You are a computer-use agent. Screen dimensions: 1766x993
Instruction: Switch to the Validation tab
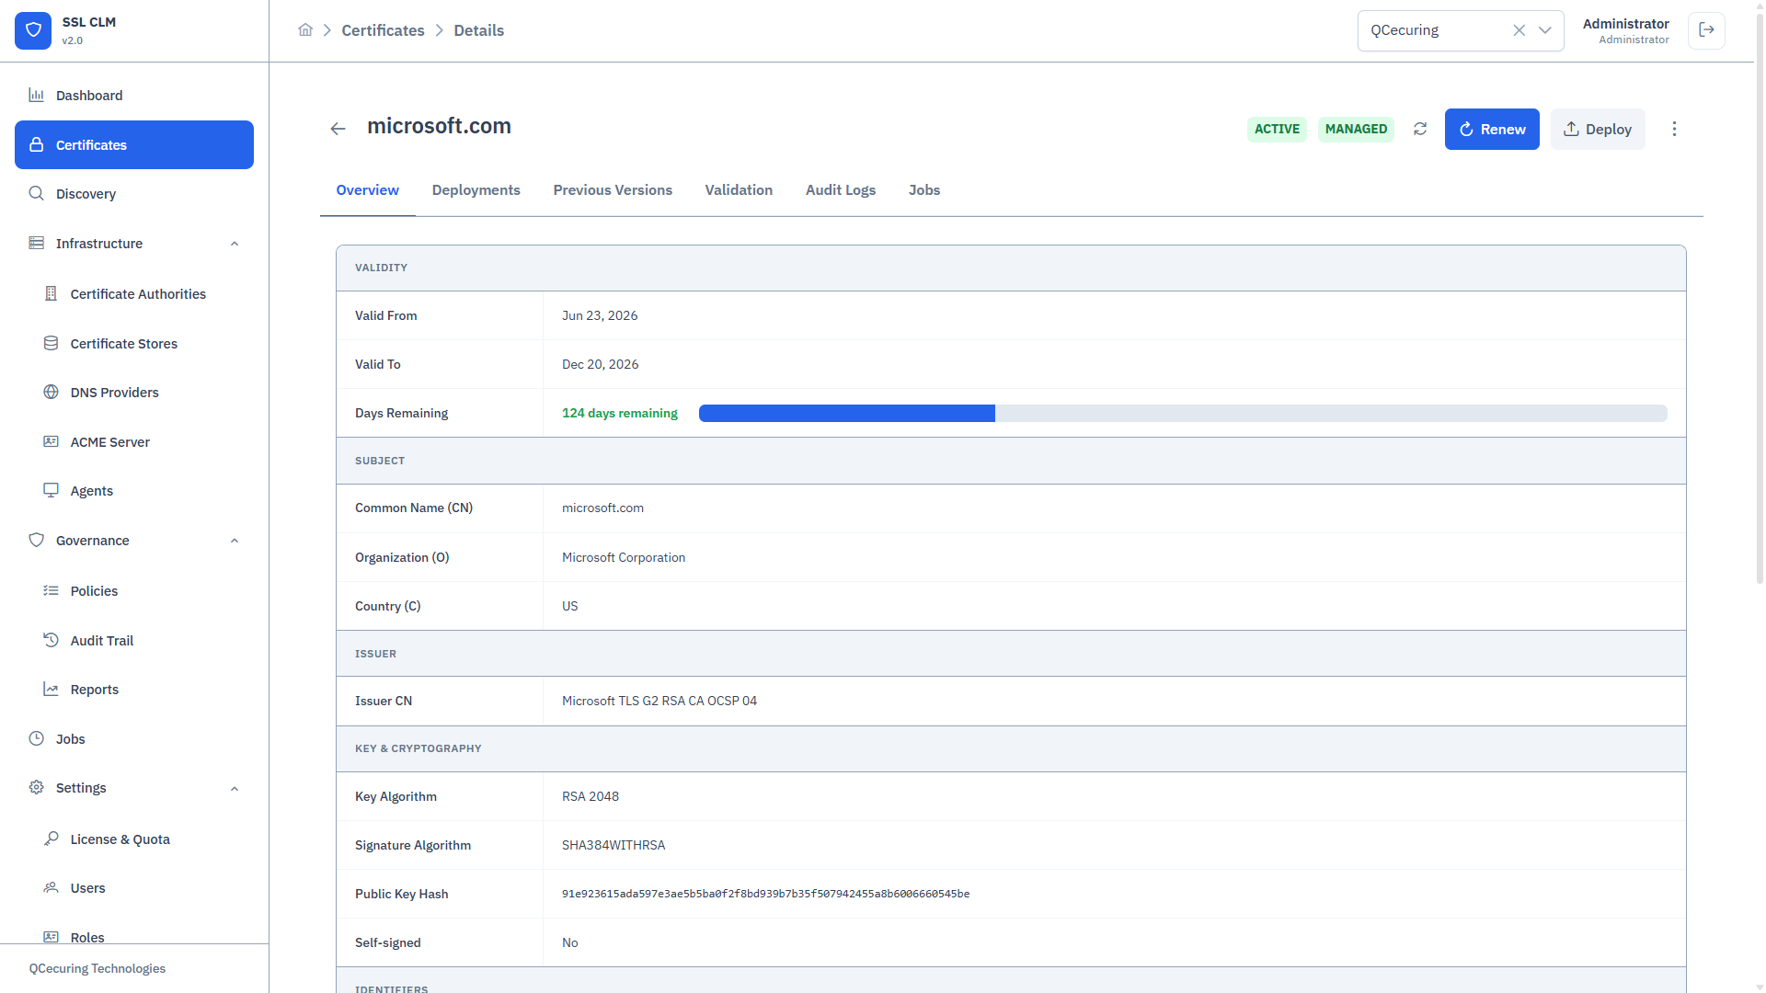coord(739,190)
